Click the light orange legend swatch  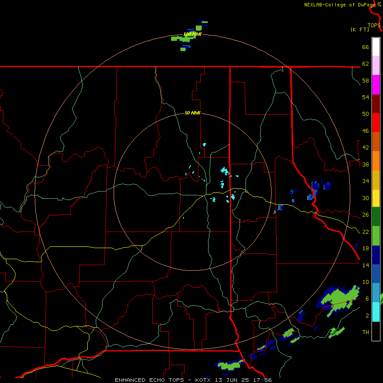[x=376, y=161]
